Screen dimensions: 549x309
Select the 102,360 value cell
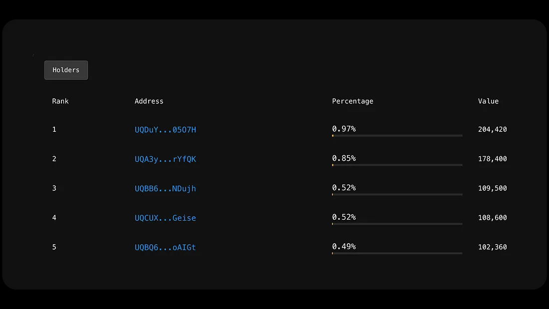pyautogui.click(x=492, y=248)
